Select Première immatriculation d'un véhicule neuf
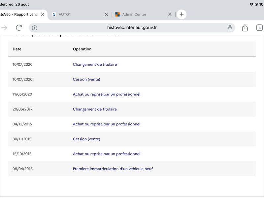This screenshot has width=264, height=198. point(113,169)
